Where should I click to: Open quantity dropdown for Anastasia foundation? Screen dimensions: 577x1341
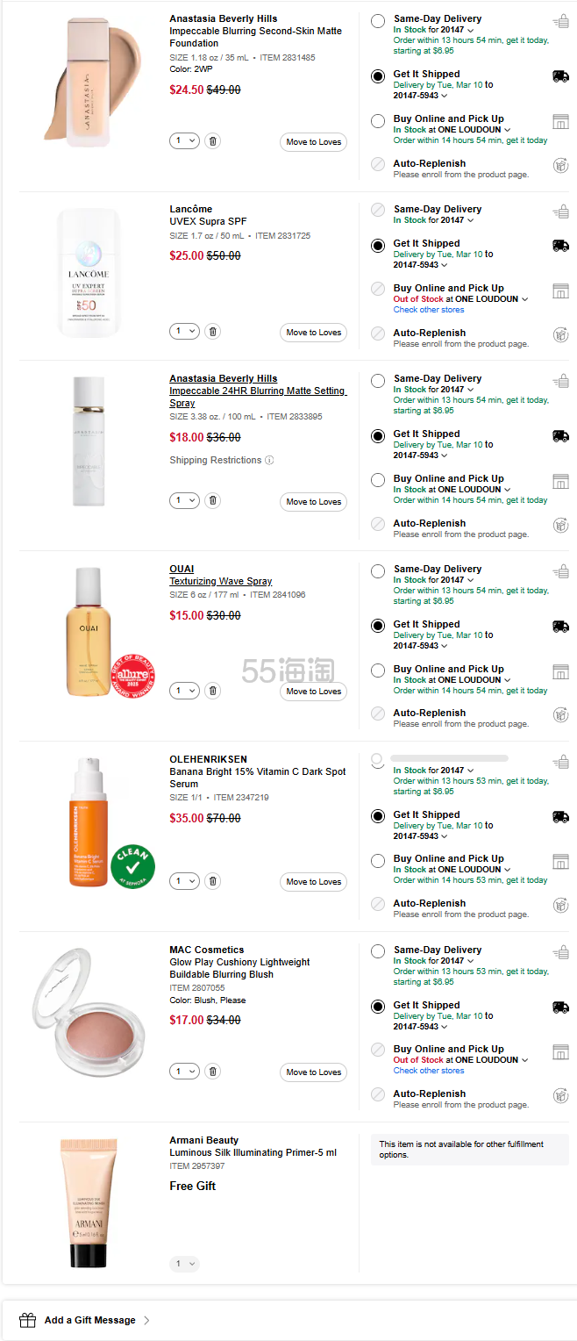pyautogui.click(x=184, y=141)
